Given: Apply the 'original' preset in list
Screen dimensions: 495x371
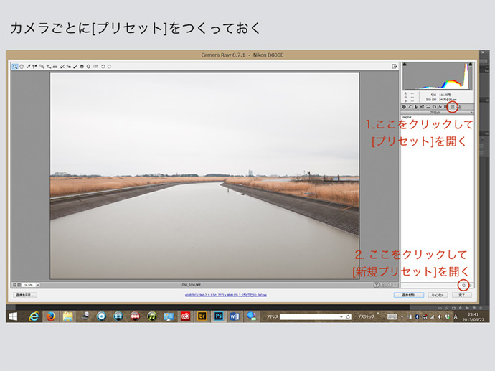Looking at the screenshot, I should (x=407, y=117).
